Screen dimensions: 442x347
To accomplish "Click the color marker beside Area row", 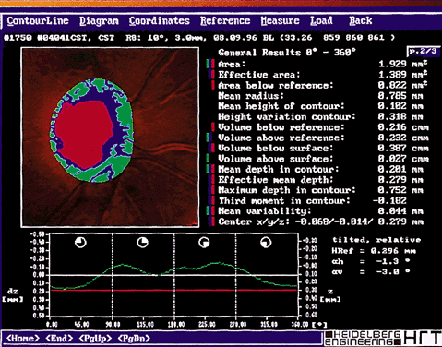I will tap(210, 64).
